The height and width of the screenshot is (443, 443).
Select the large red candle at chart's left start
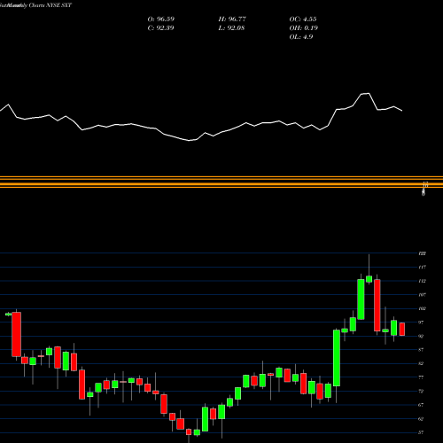[x=17, y=334]
